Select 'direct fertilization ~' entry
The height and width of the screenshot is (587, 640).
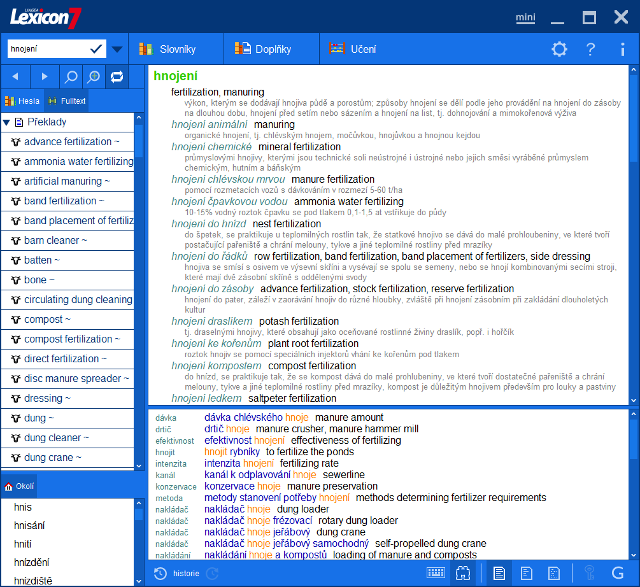coord(68,359)
